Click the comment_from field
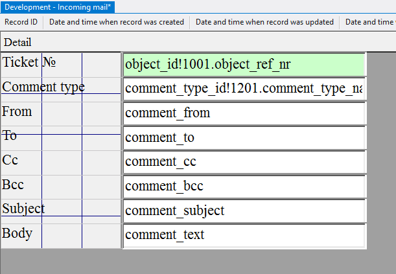396x274 pixels. pyautogui.click(x=244, y=113)
